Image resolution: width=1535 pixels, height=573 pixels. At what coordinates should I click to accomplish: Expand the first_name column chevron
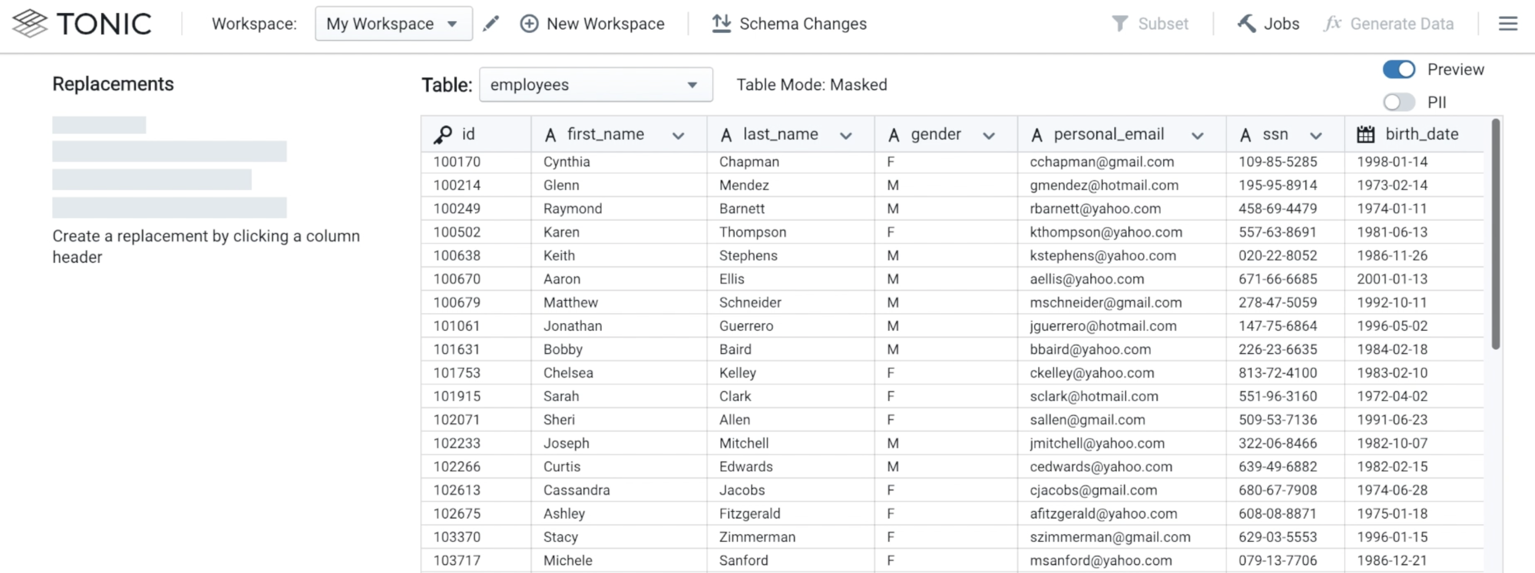pos(678,136)
